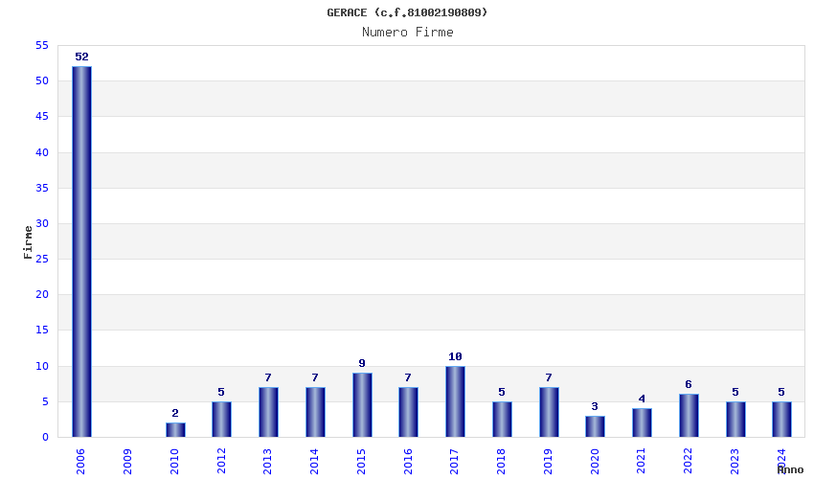Click the y-axis tick label '50'
The height and width of the screenshot is (479, 814).
[42, 81]
